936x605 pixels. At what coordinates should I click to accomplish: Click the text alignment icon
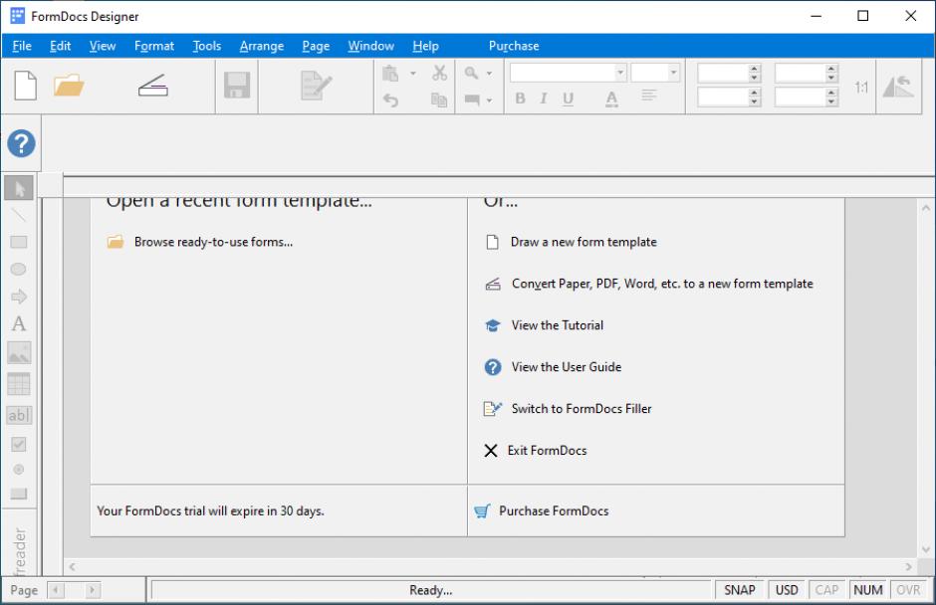pos(649,96)
